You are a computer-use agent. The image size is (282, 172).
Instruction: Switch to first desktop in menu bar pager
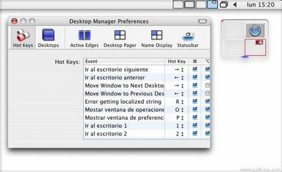point(178,4)
